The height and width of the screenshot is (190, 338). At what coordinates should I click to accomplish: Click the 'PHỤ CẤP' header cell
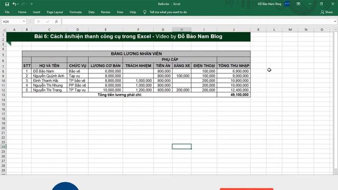170,60
